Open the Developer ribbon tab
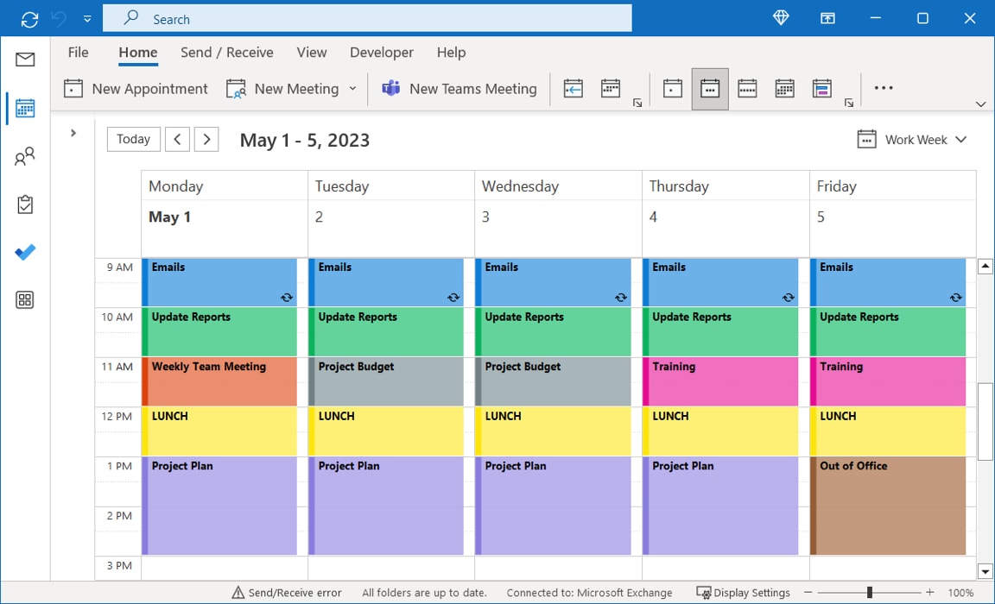The height and width of the screenshot is (604, 995). (x=382, y=53)
